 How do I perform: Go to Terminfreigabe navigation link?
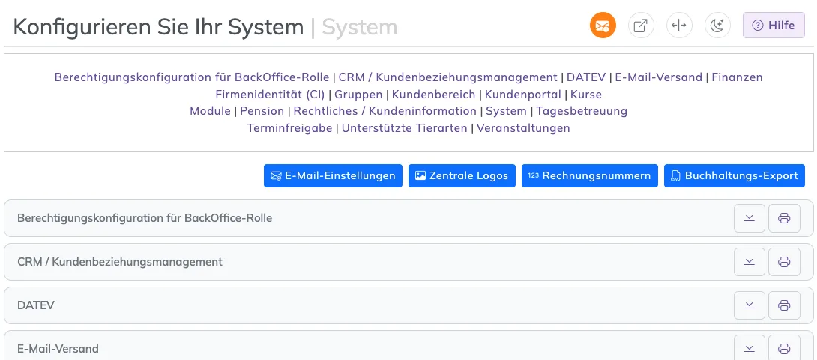(290, 127)
